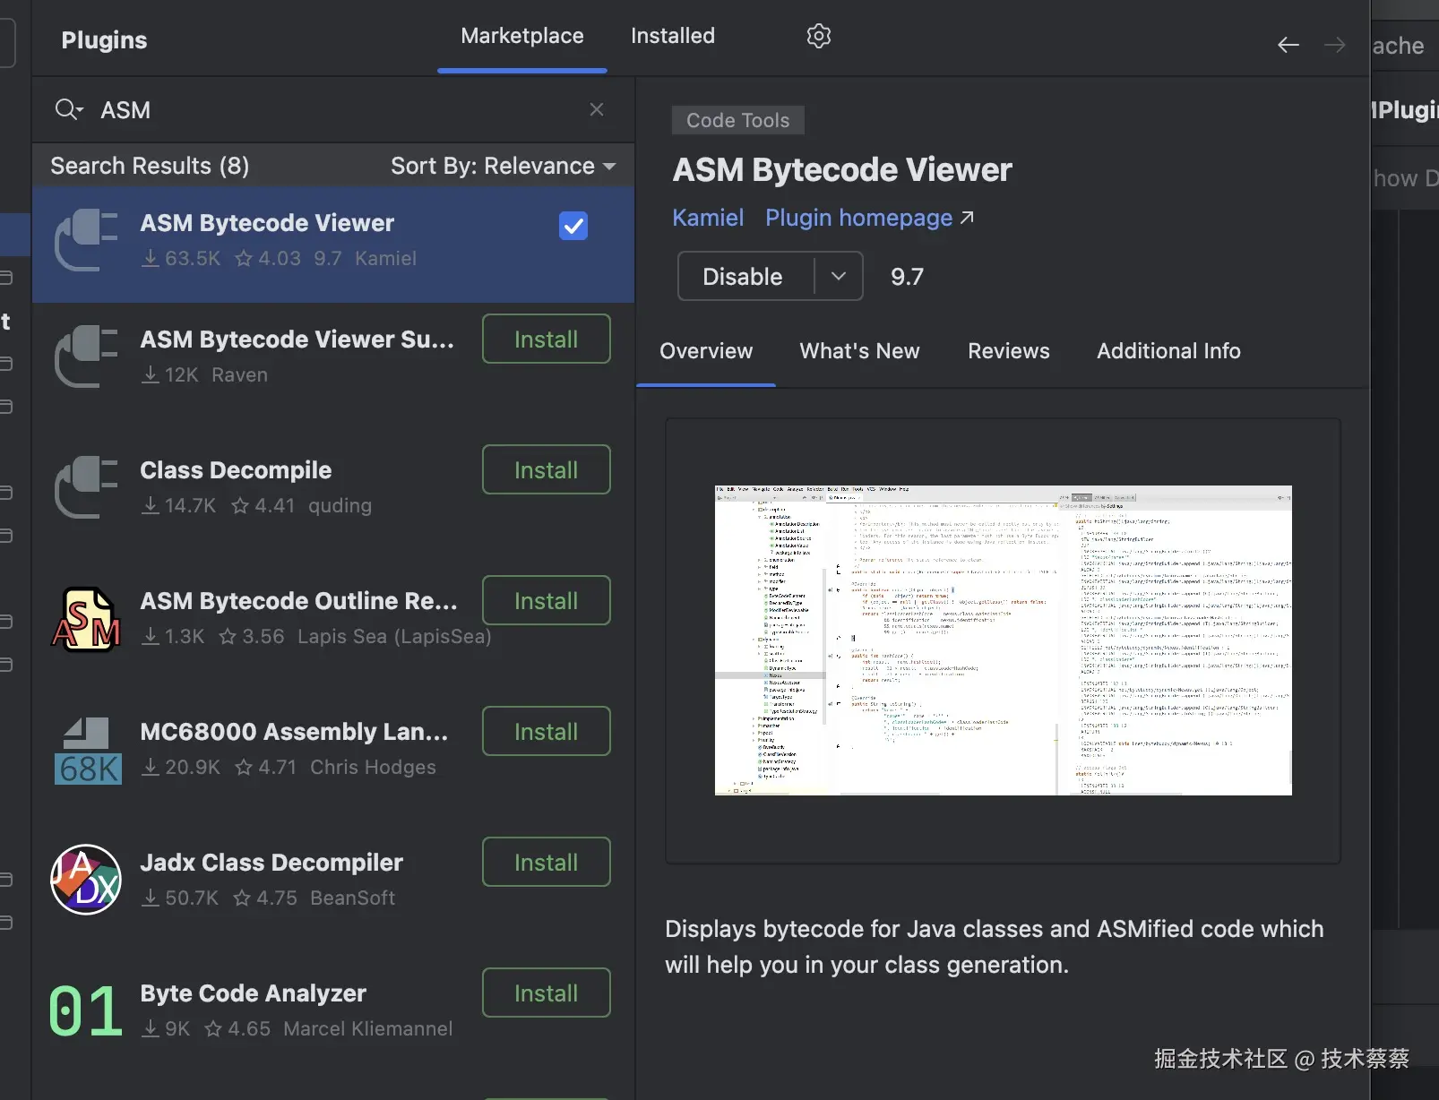Click the 4.03 rating of ASM Bytecode Viewer
This screenshot has height=1100, width=1439.
point(268,258)
